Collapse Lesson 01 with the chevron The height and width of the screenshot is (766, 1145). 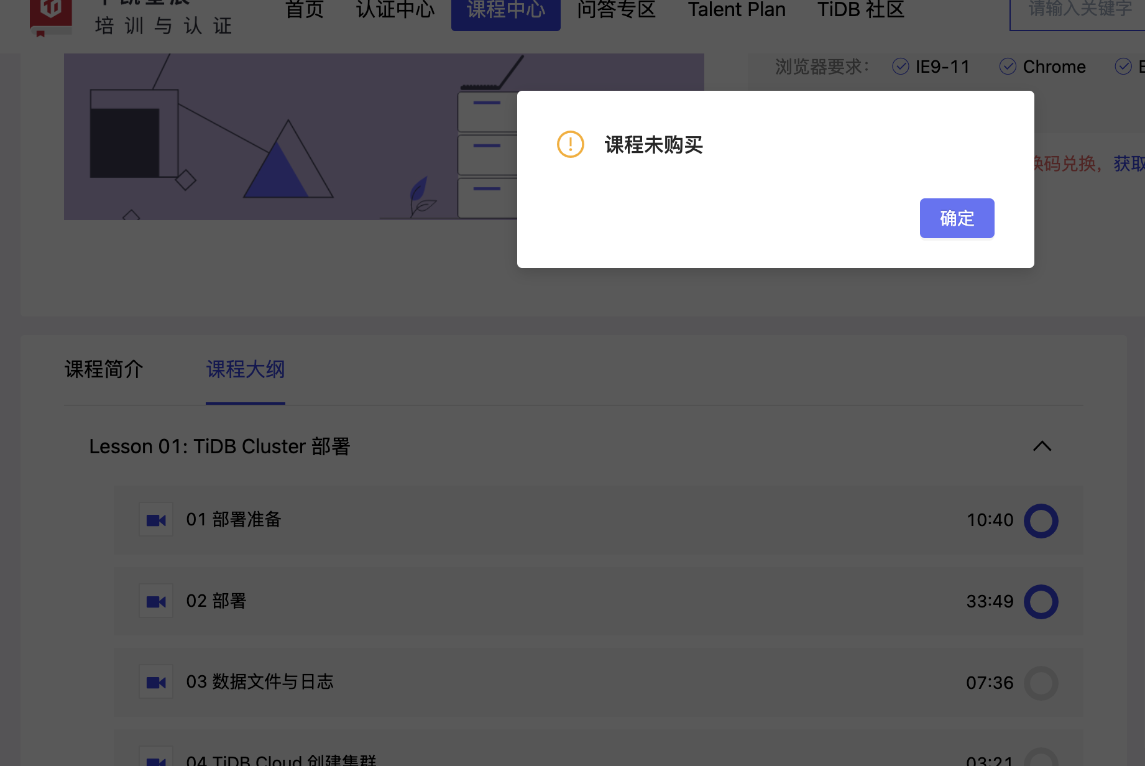click(x=1042, y=446)
